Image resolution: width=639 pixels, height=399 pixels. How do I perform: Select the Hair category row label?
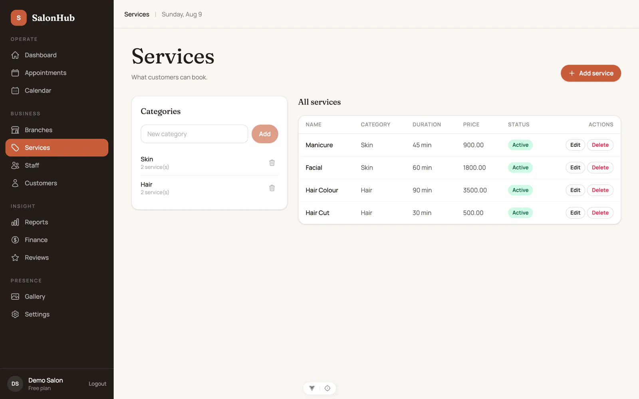[x=146, y=184]
